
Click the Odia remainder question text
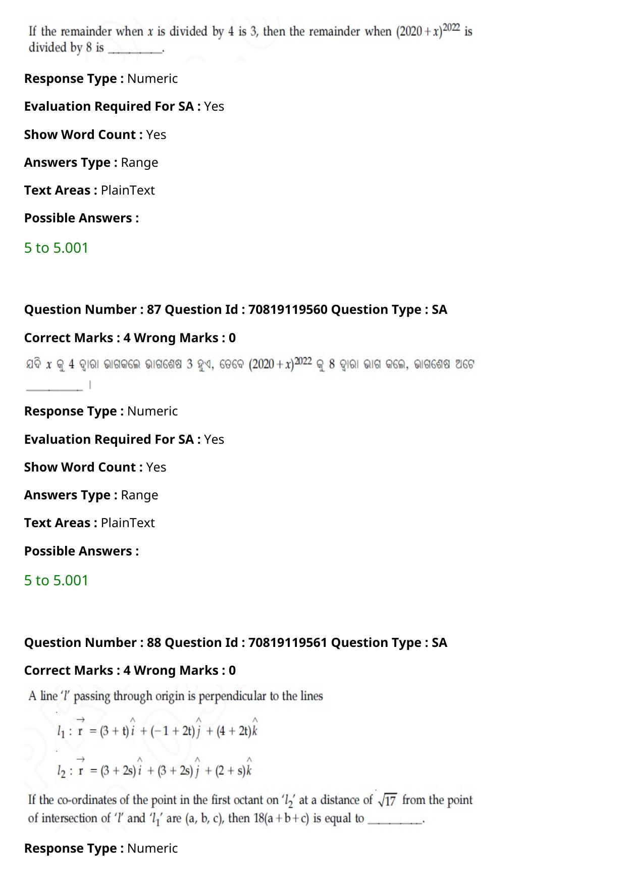[x=250, y=374]
